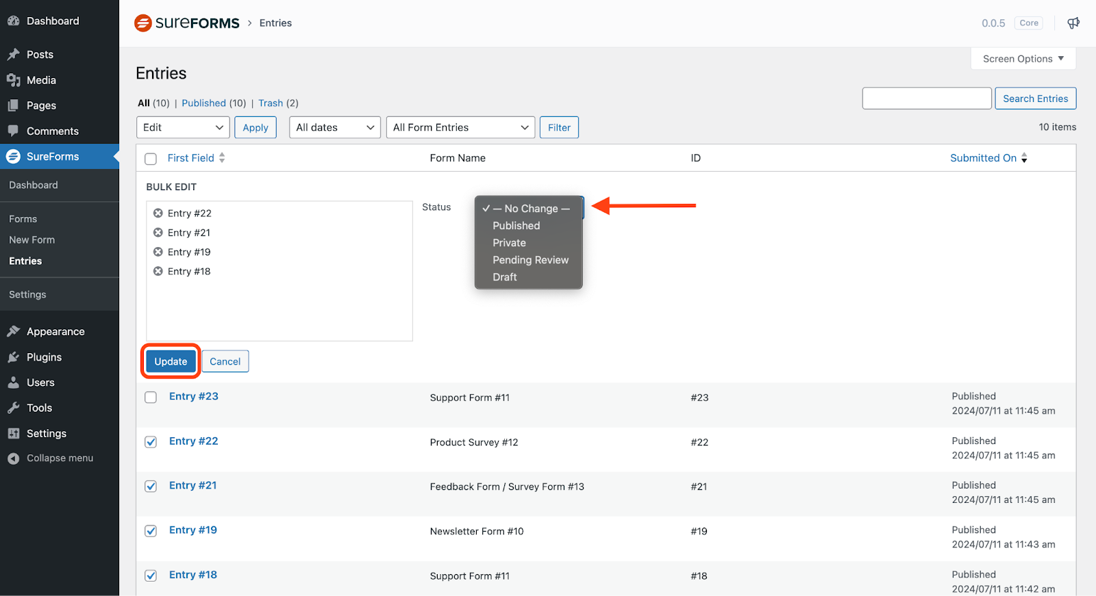Image resolution: width=1096 pixels, height=596 pixels.
Task: Click Product Survey #12 cell text
Action: tap(474, 443)
